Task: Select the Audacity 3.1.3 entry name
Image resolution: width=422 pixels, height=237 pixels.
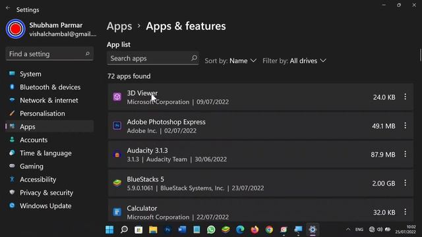Action: click(147, 151)
